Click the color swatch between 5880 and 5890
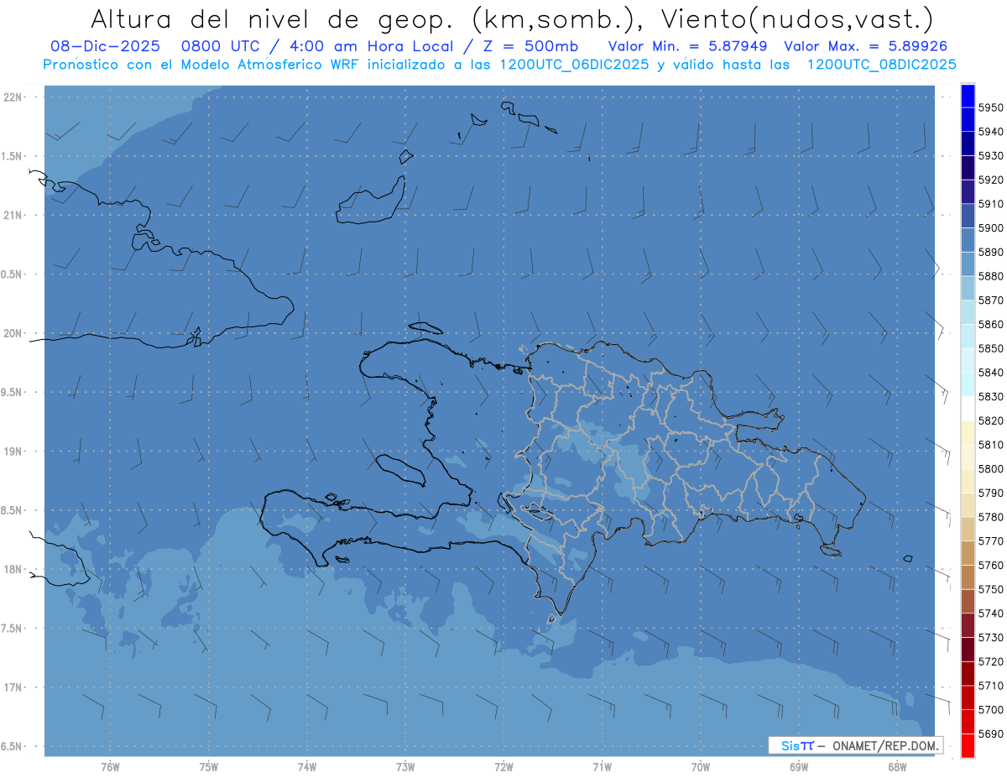Viewport: 1007px width, 778px height. pos(968,264)
